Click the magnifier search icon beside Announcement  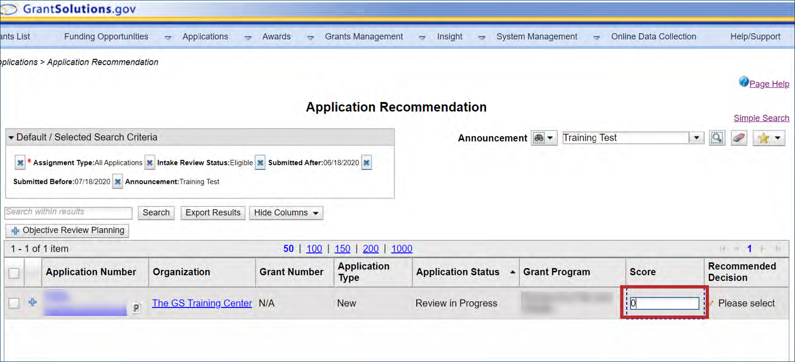(717, 138)
